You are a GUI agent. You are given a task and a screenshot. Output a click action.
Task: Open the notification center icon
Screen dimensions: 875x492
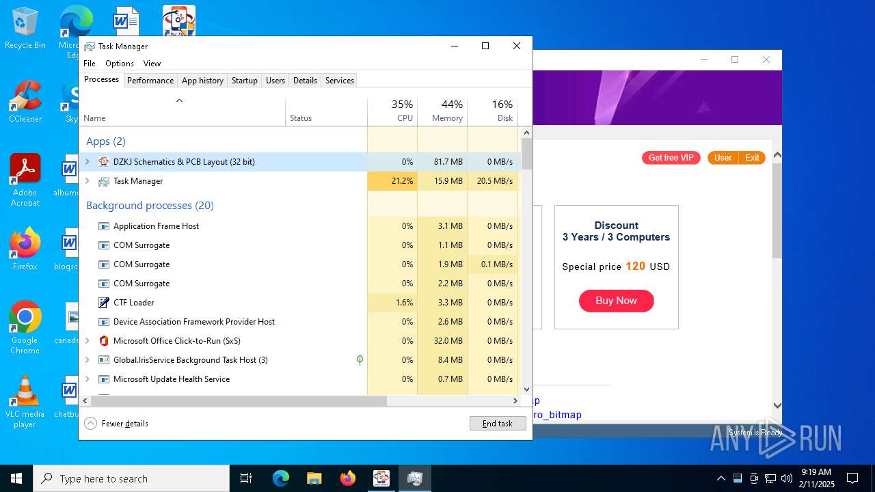coord(852,478)
